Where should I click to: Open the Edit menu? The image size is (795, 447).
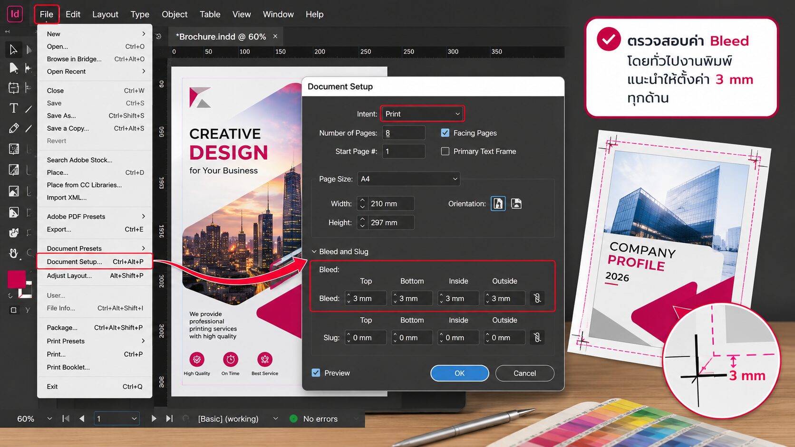click(x=73, y=14)
